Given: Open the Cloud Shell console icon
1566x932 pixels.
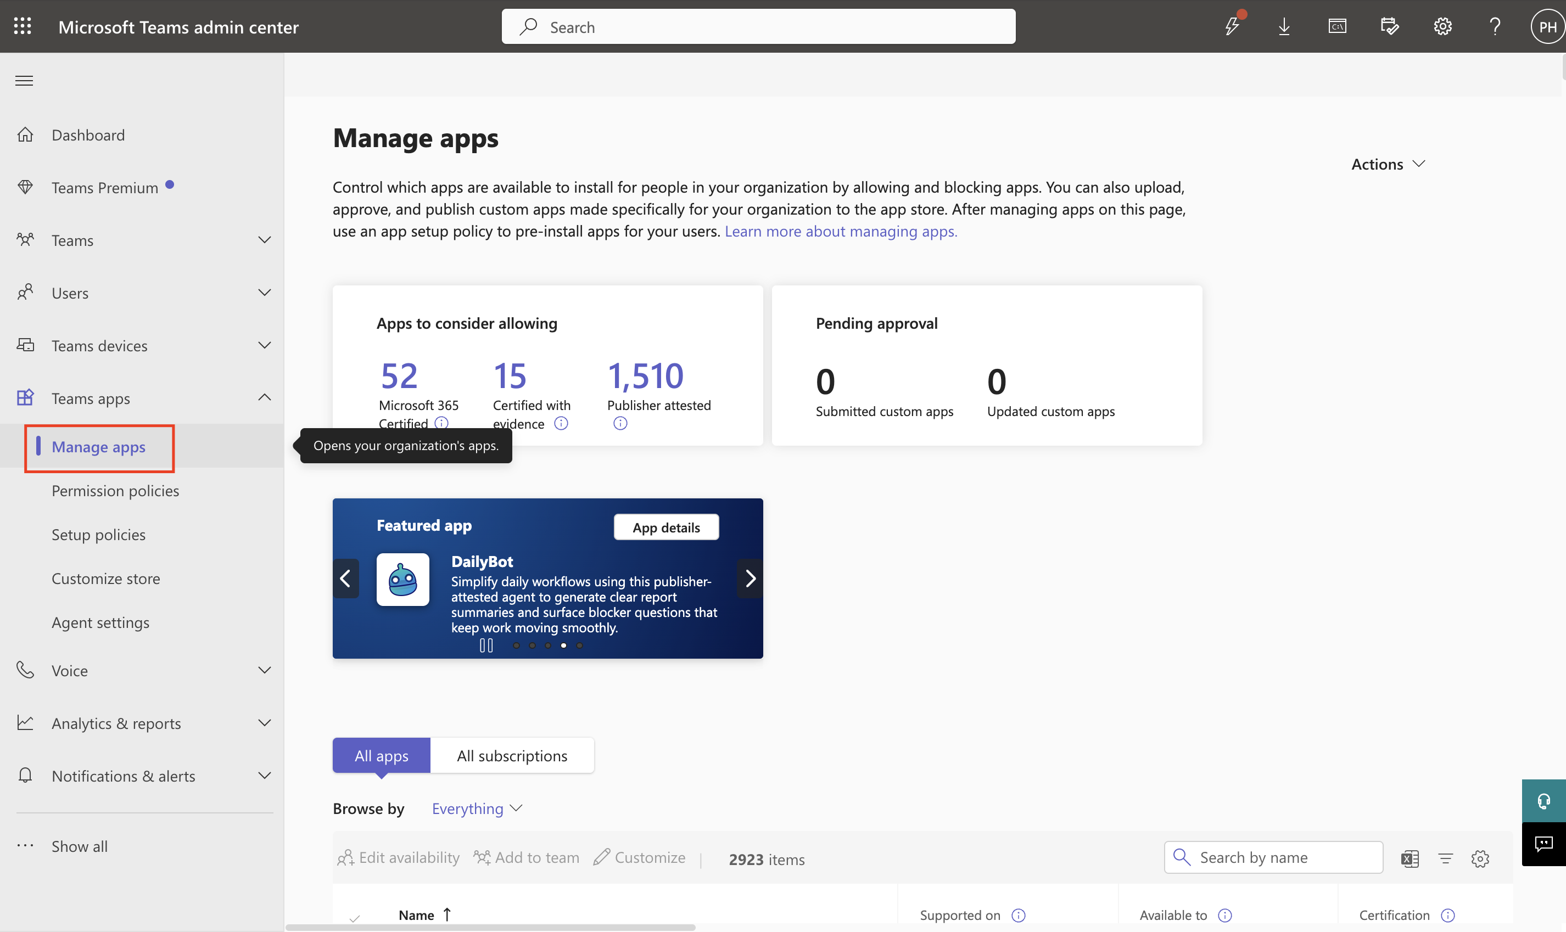Looking at the screenshot, I should pos(1336,26).
